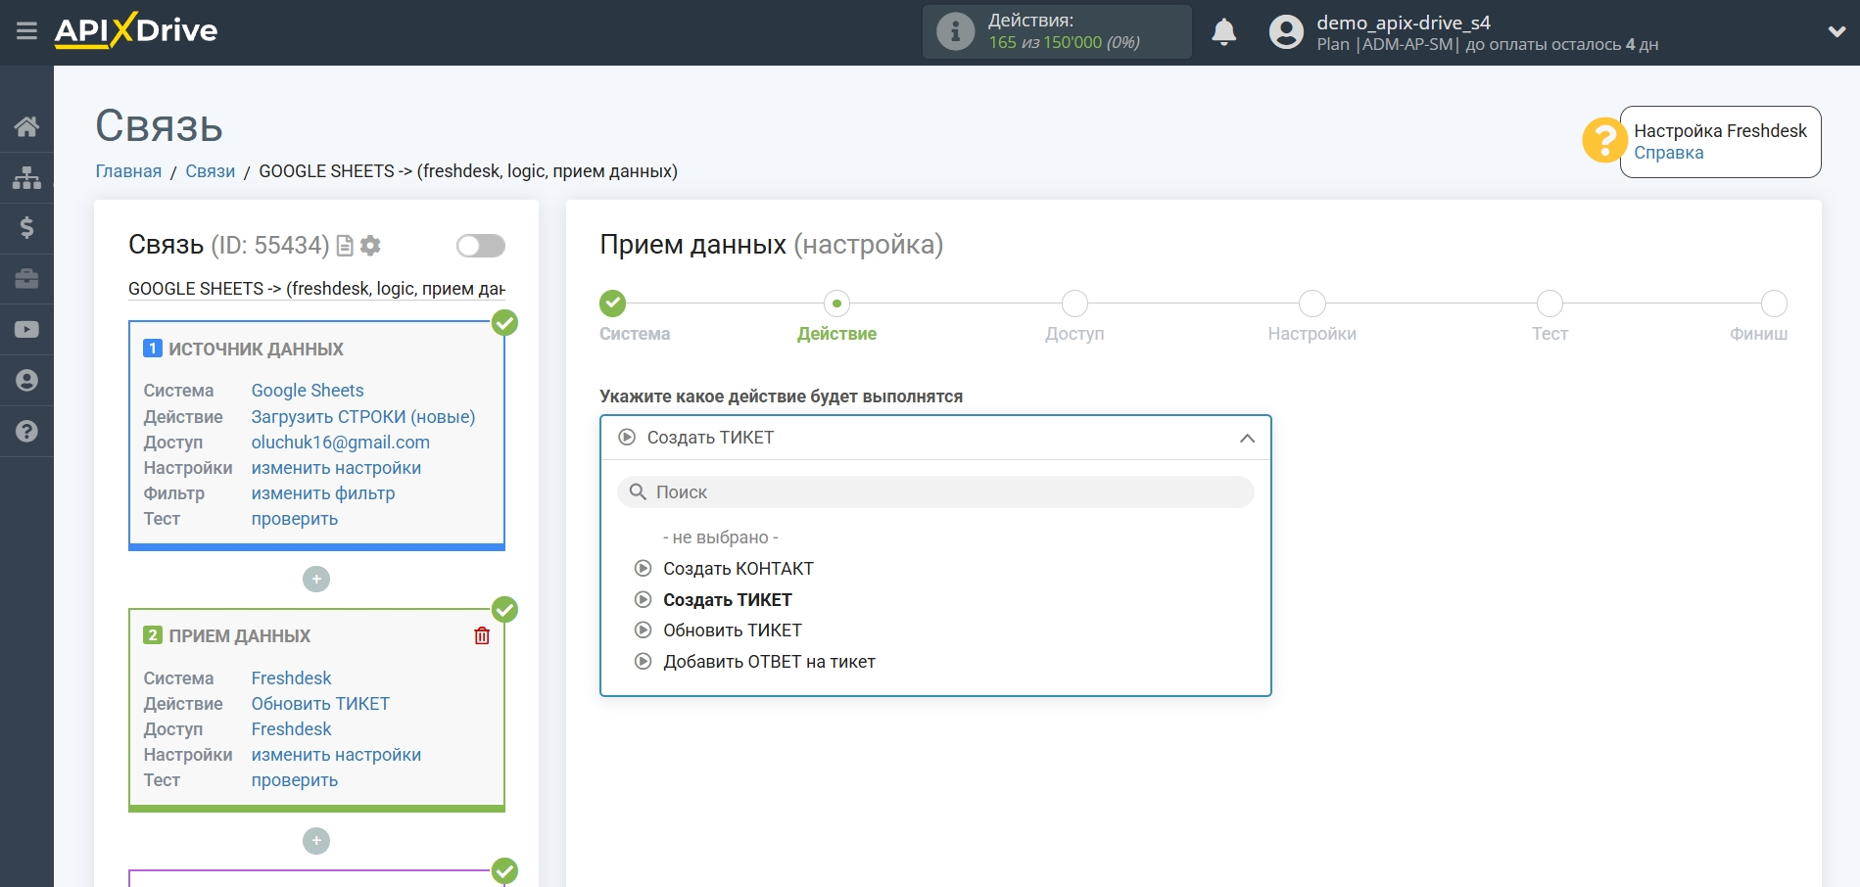Collapse the Создать ТИКЕТ action dropdown
1860x887 pixels.
(x=935, y=438)
